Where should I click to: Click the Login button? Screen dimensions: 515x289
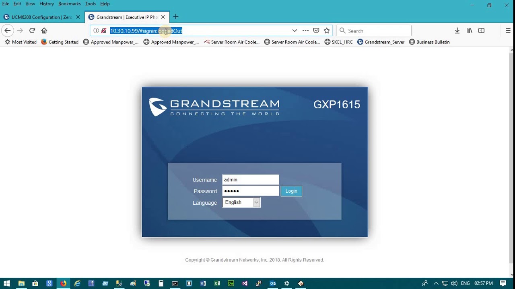click(291, 191)
